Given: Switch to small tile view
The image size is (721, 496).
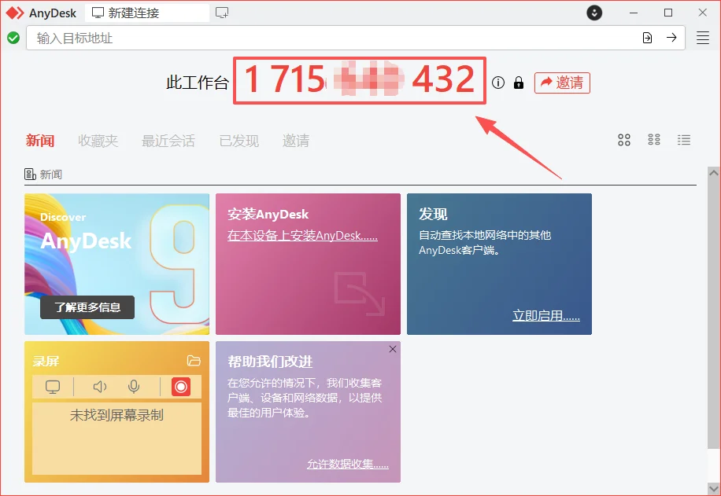Looking at the screenshot, I should click(654, 140).
